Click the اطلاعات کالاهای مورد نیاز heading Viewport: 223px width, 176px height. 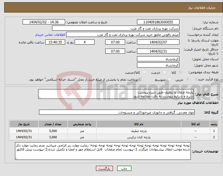tap(198, 103)
